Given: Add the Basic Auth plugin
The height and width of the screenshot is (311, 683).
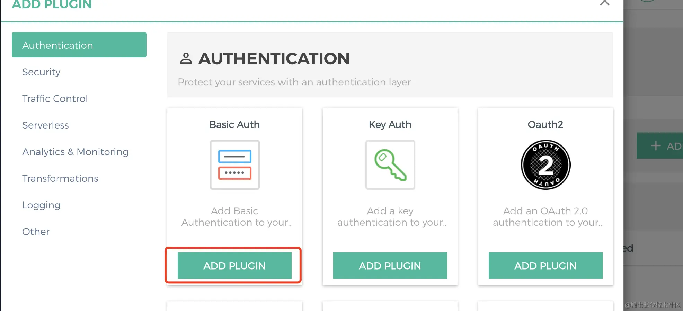Looking at the screenshot, I should pyautogui.click(x=234, y=265).
